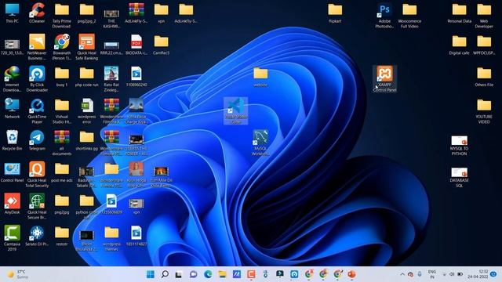Select the Digital cafe folder
The height and width of the screenshot is (282, 502).
459,45
